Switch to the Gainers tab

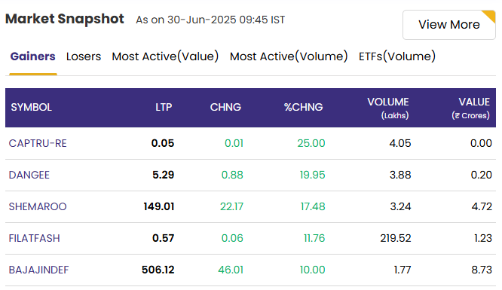32,56
